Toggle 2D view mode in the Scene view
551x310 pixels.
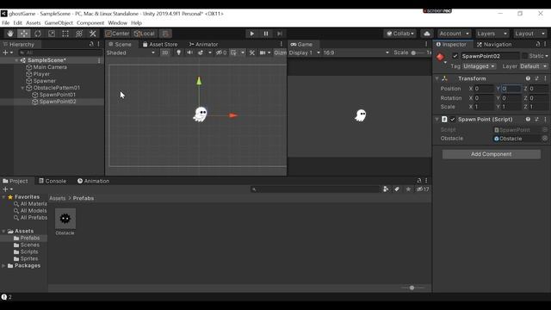tap(164, 53)
